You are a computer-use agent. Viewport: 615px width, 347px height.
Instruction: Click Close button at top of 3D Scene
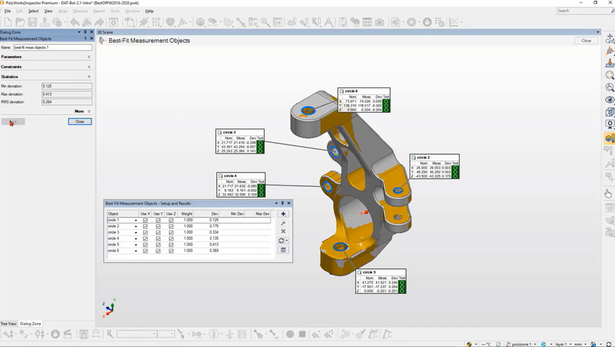[586, 41]
